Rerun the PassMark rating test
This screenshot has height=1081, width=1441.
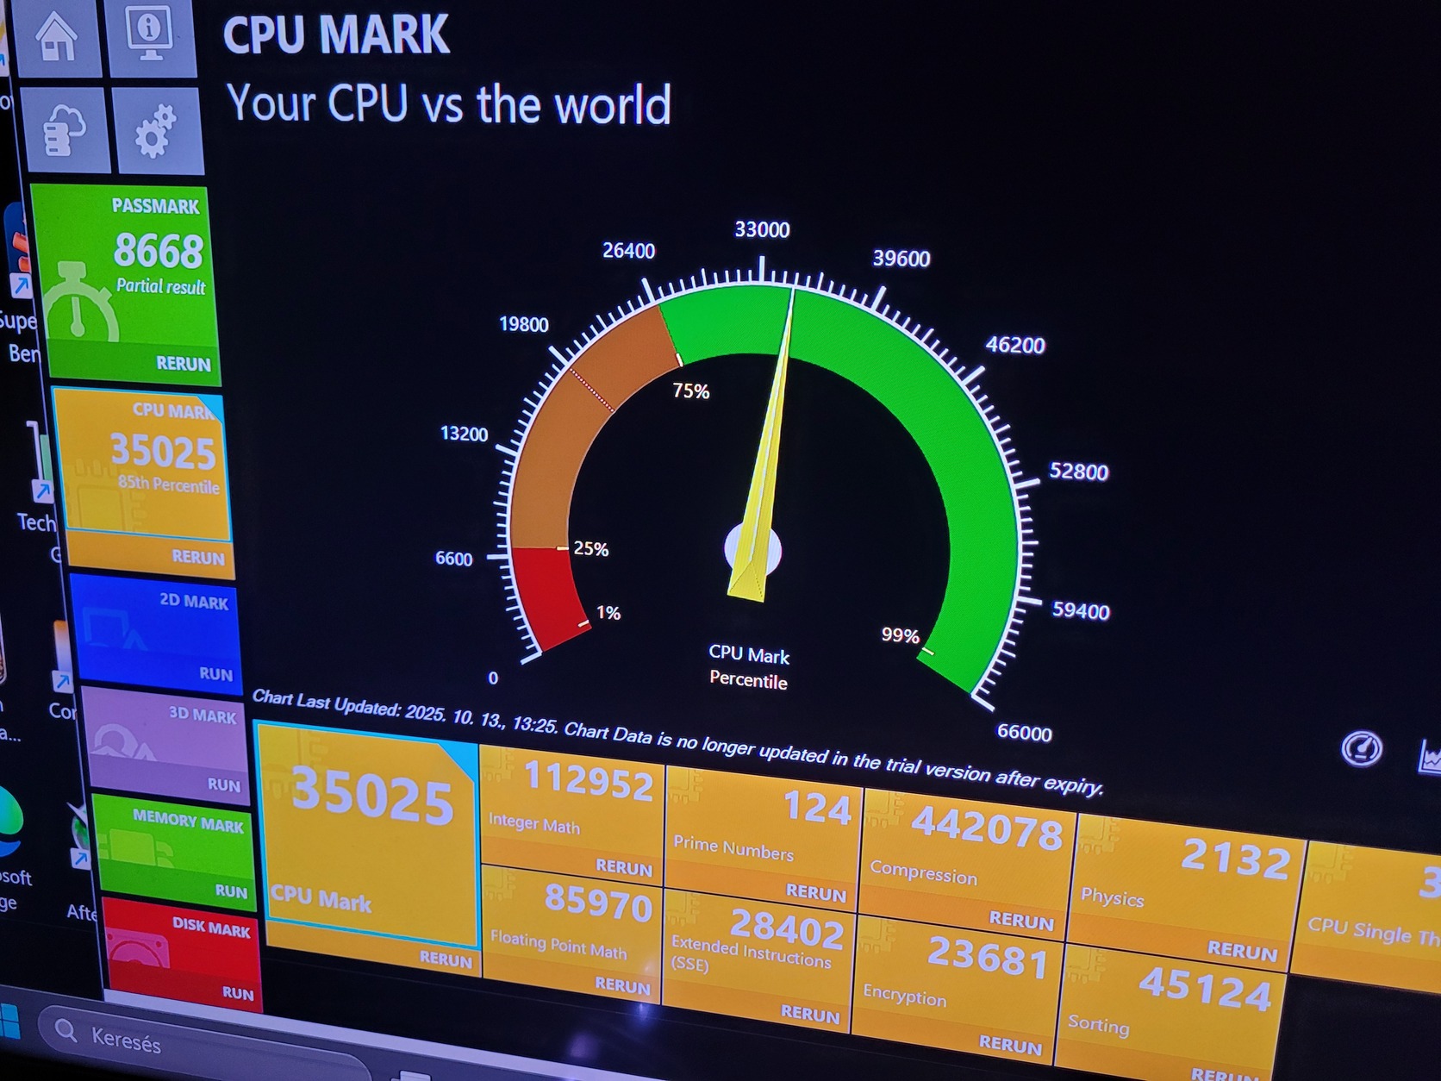tap(184, 364)
